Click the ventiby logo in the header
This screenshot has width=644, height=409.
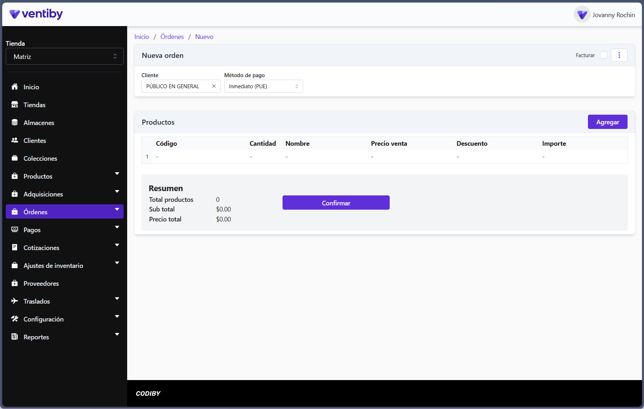tap(36, 14)
